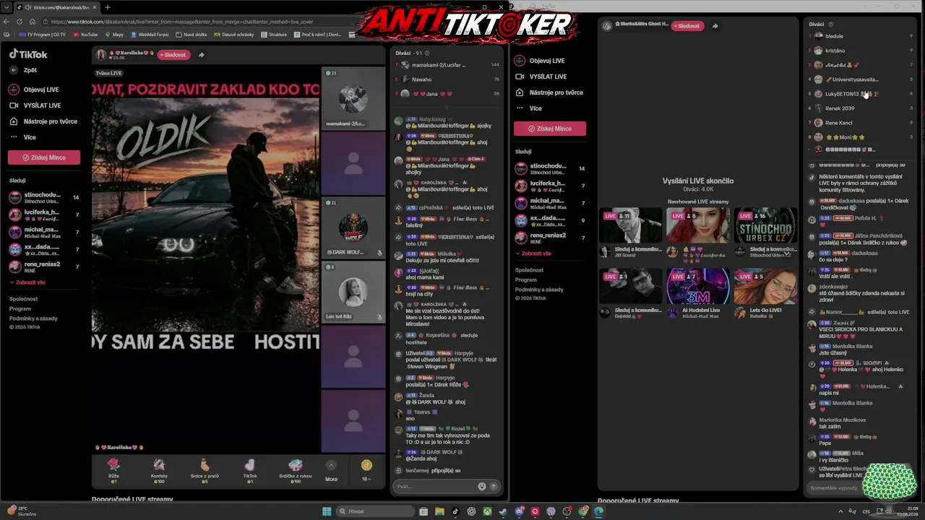
Task: Click the TikTok logo in left window
Action: tap(28, 54)
